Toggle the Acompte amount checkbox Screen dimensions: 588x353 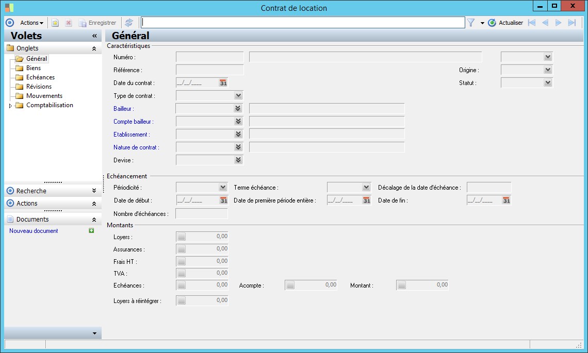pos(290,285)
